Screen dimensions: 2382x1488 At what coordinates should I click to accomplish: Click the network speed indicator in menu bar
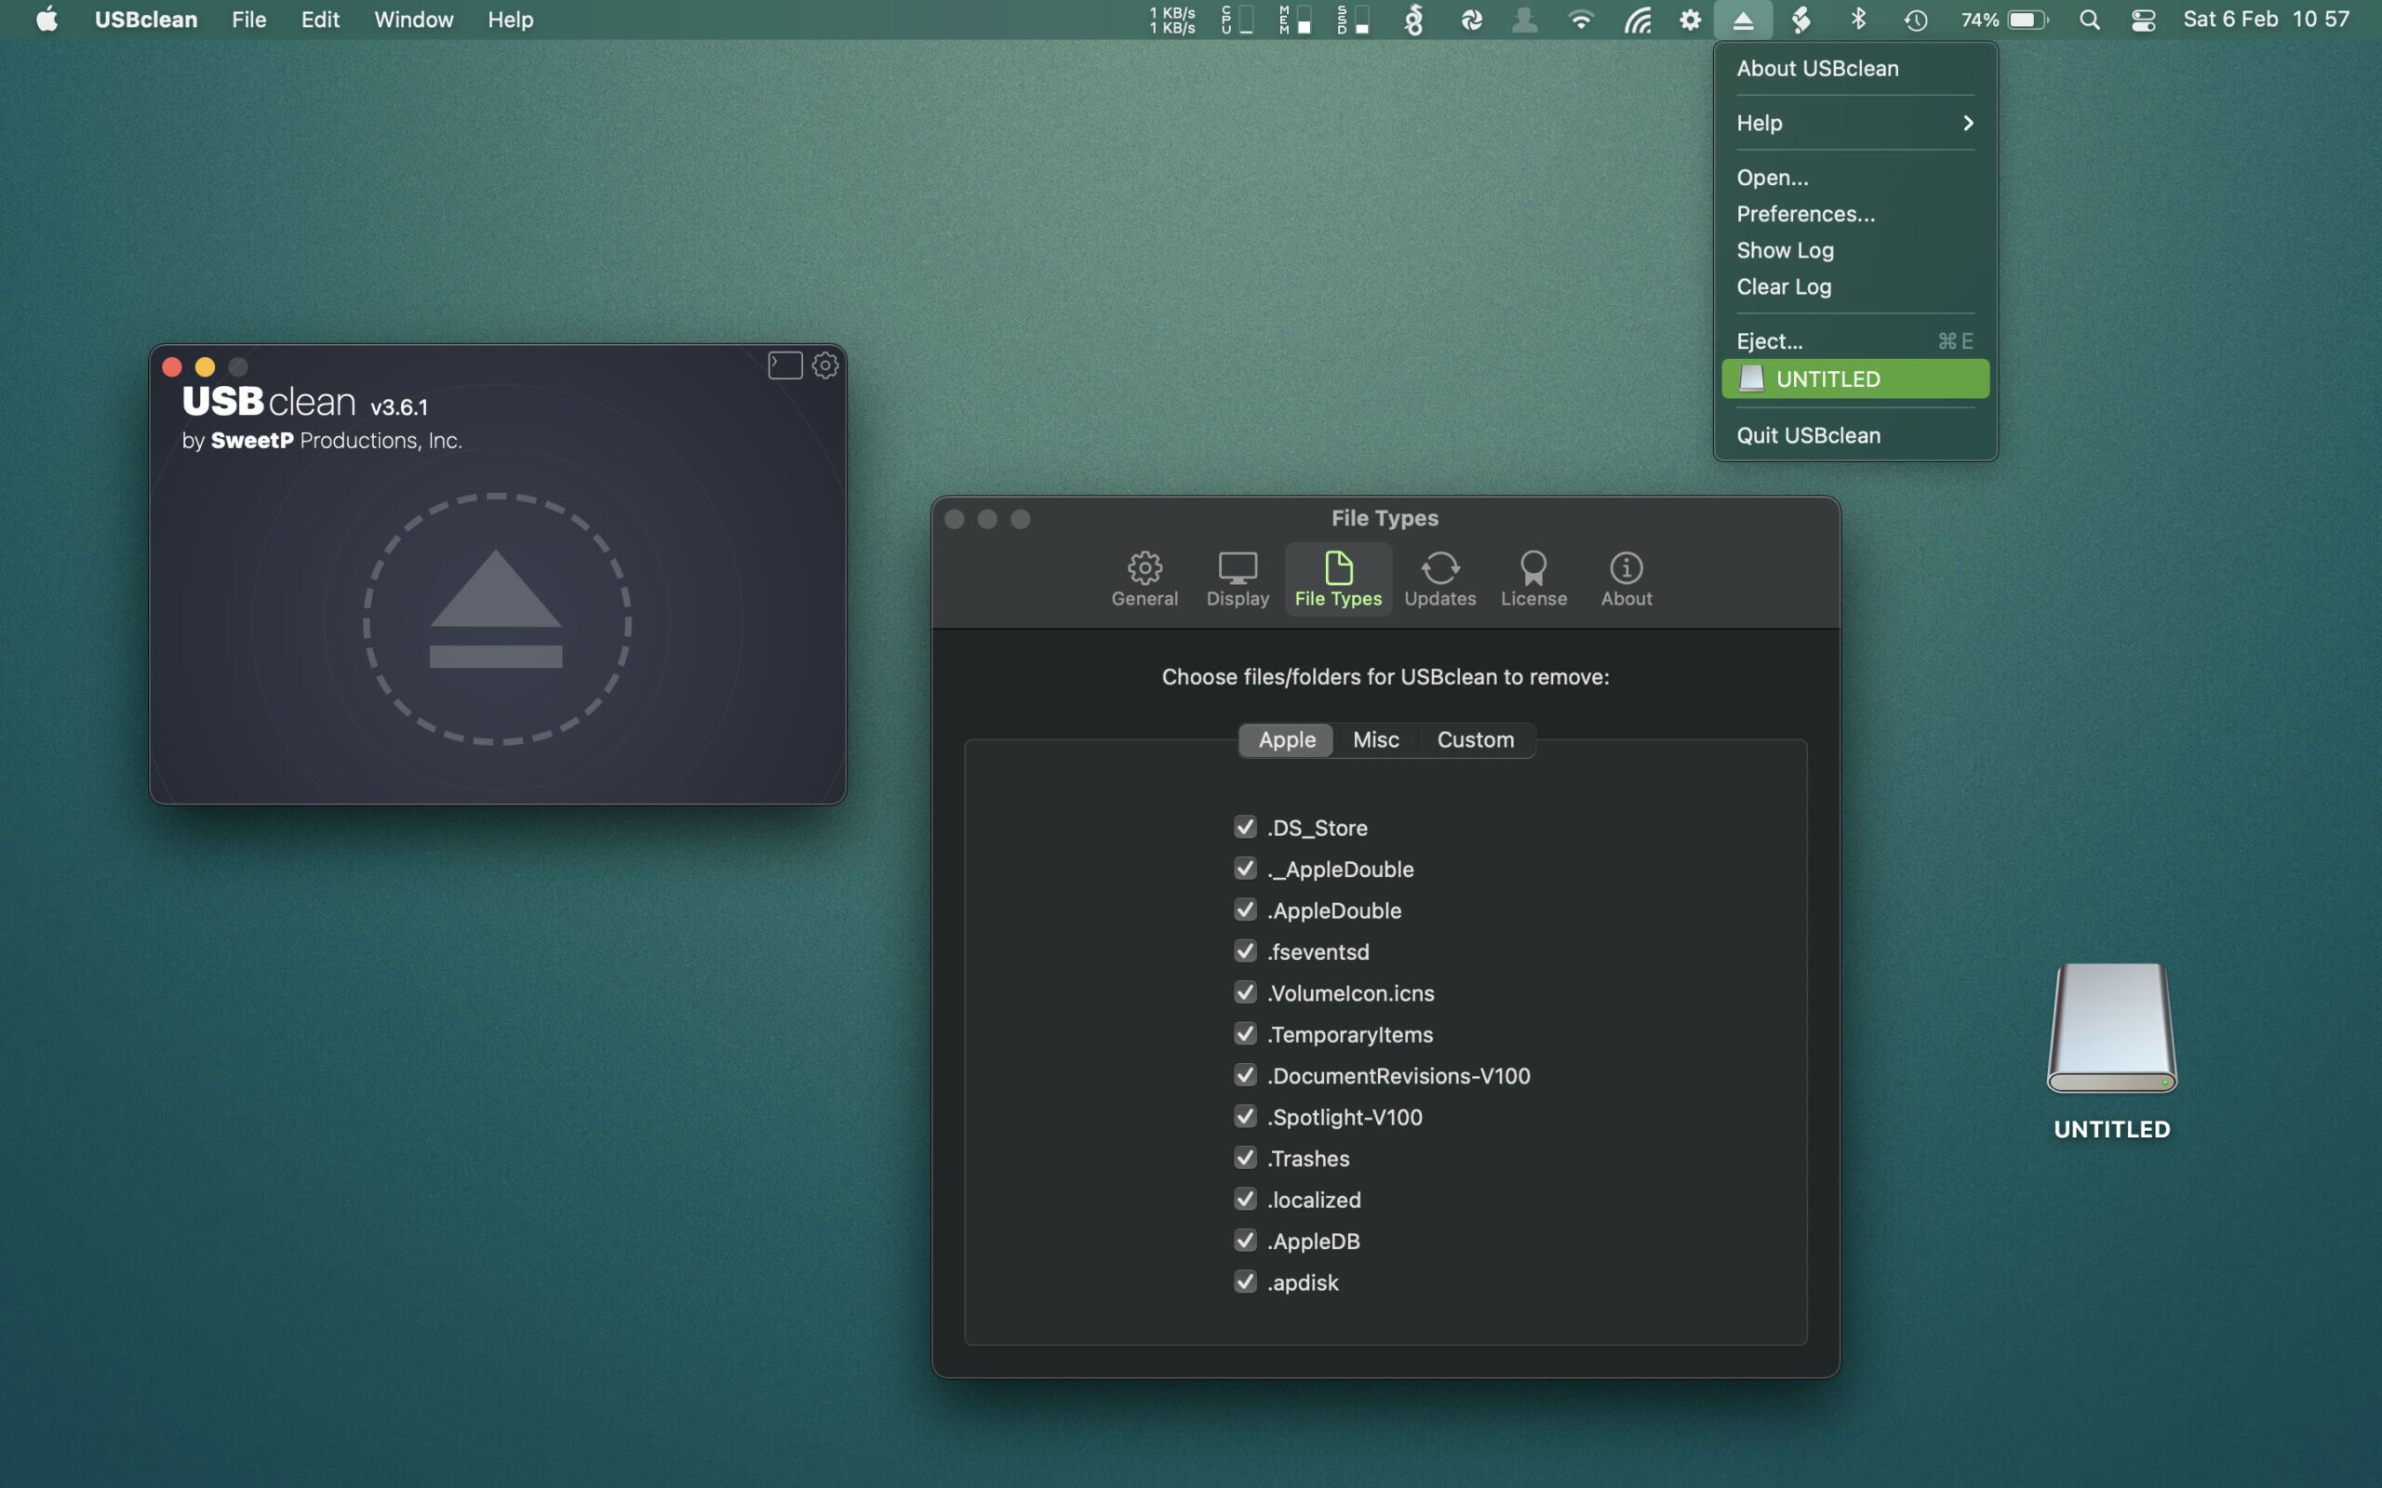click(1171, 20)
